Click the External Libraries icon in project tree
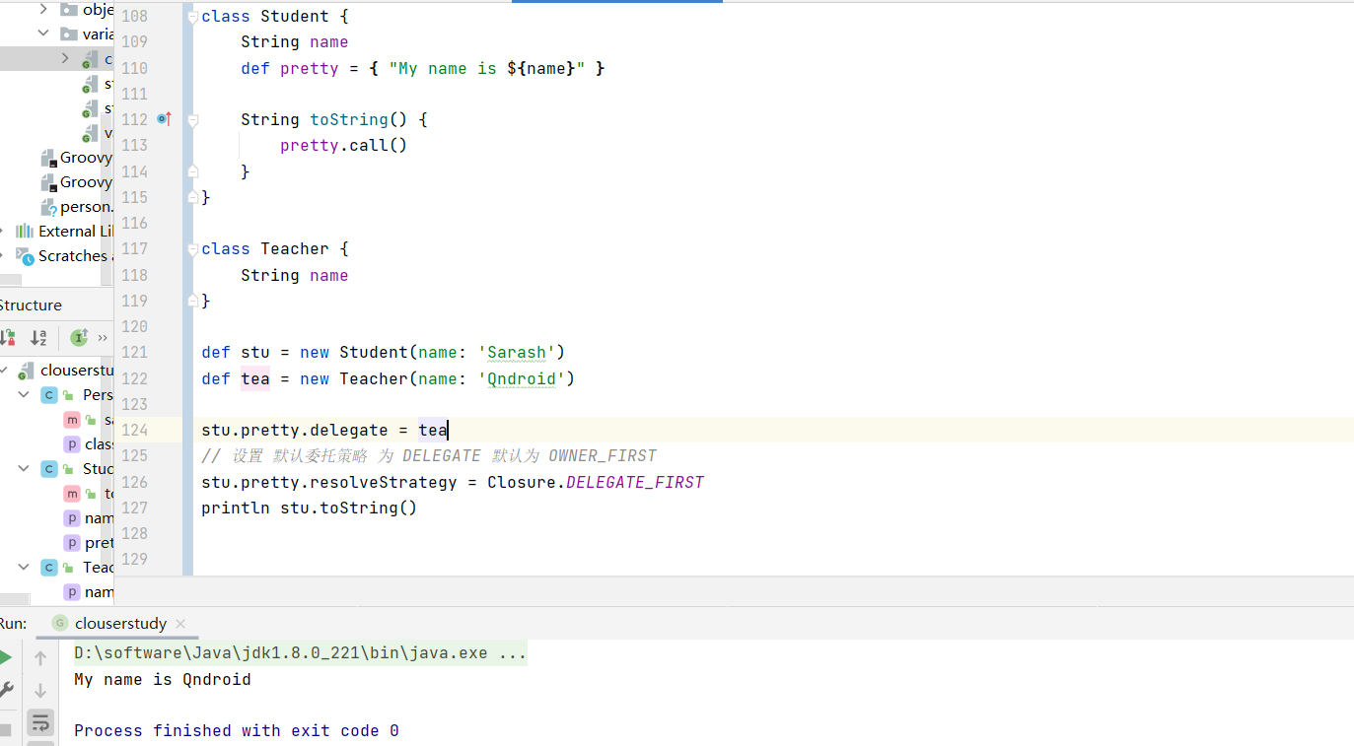The height and width of the screenshot is (746, 1354). coord(25,231)
